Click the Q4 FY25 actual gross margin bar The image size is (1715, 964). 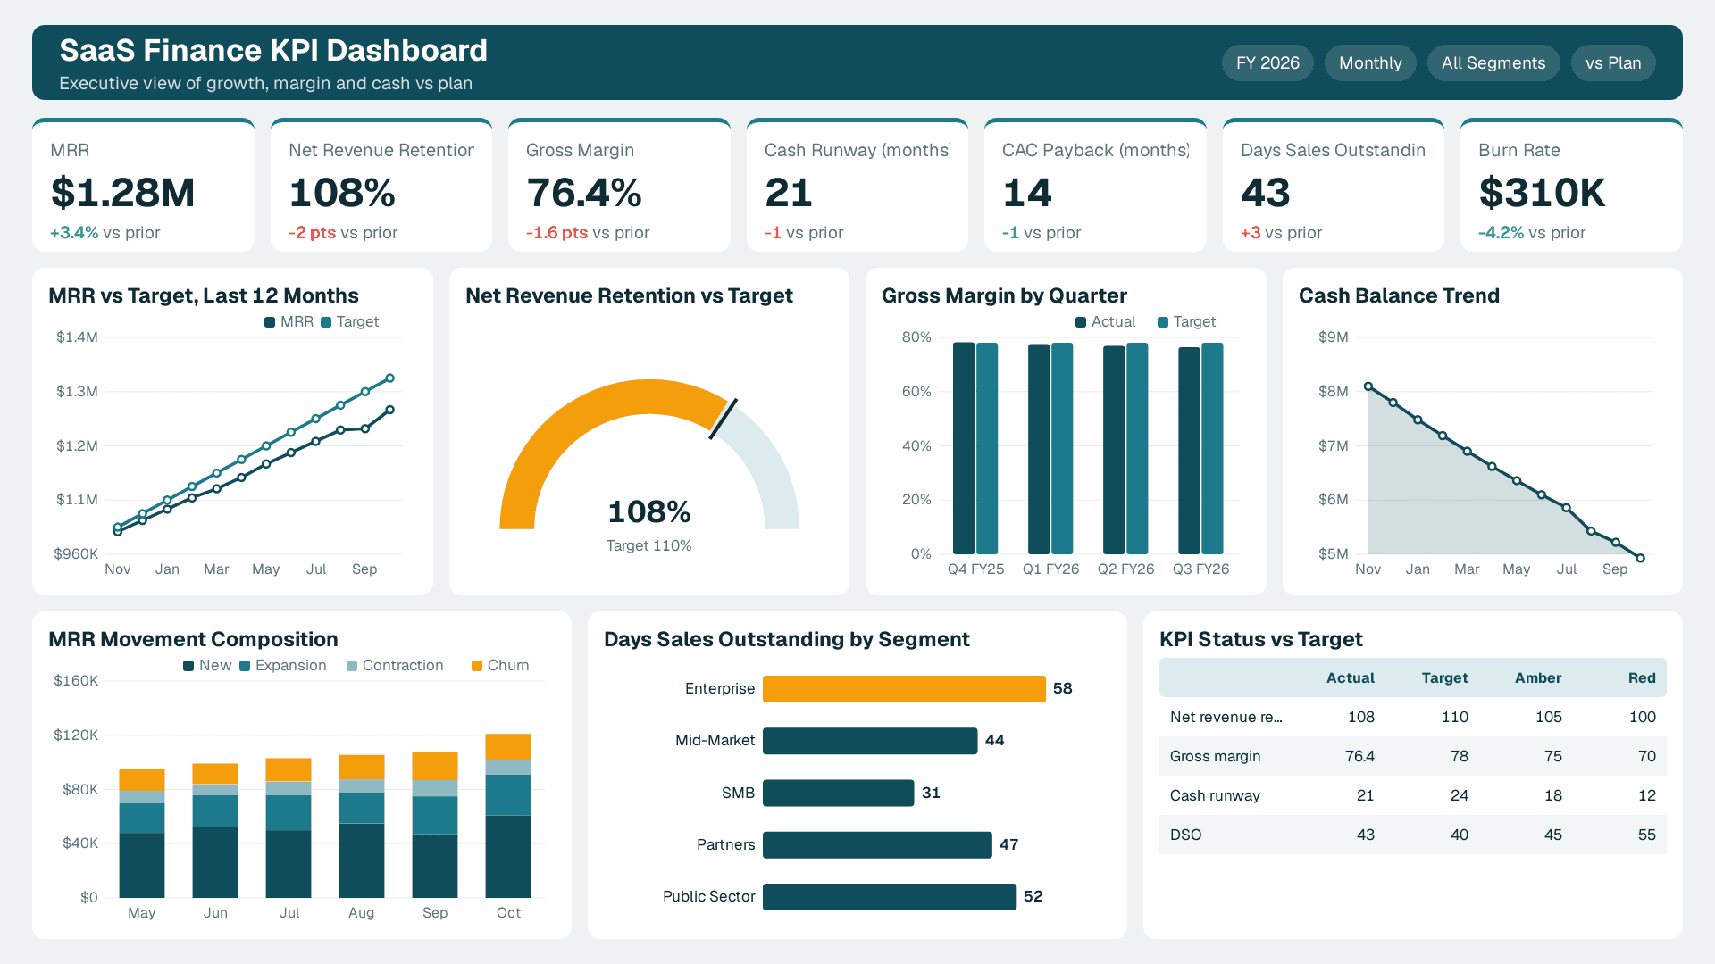pos(964,448)
